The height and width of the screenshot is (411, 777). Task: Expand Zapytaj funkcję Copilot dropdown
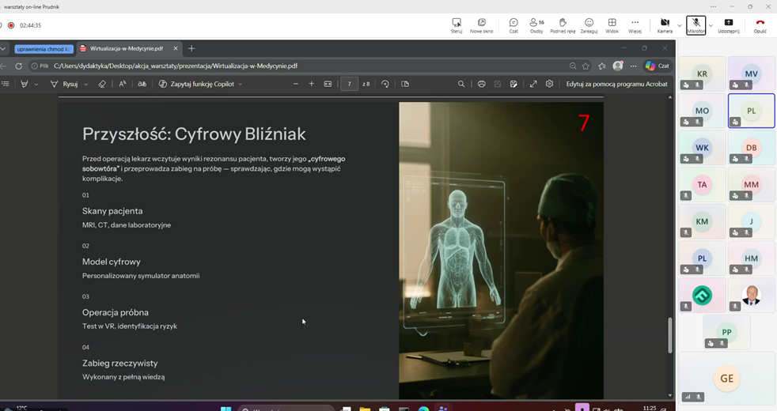pyautogui.click(x=241, y=84)
